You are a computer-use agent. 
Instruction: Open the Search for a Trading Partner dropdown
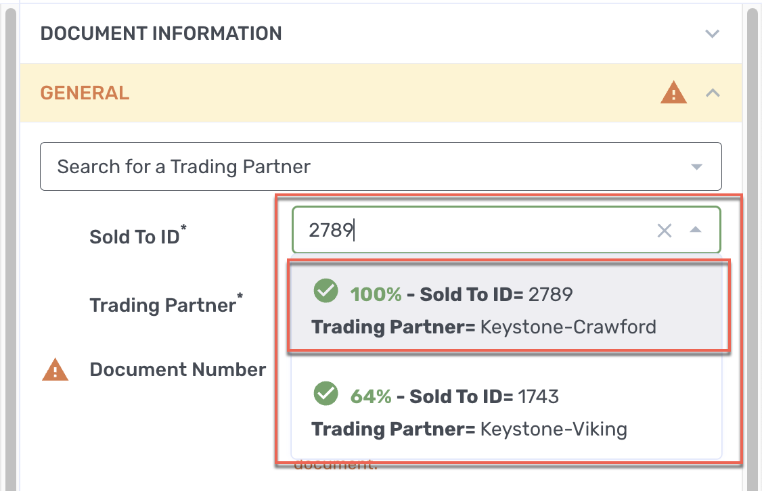click(698, 166)
